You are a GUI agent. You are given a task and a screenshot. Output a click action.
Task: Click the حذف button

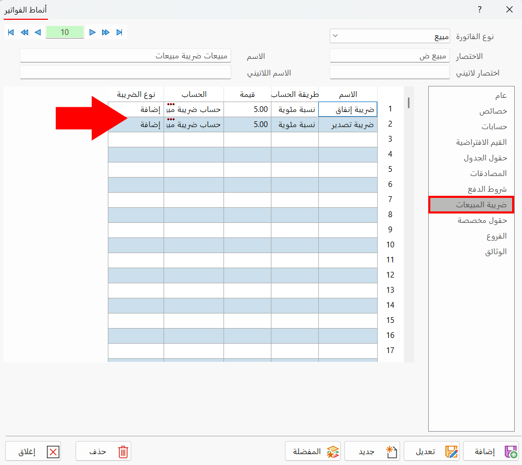coord(103,451)
